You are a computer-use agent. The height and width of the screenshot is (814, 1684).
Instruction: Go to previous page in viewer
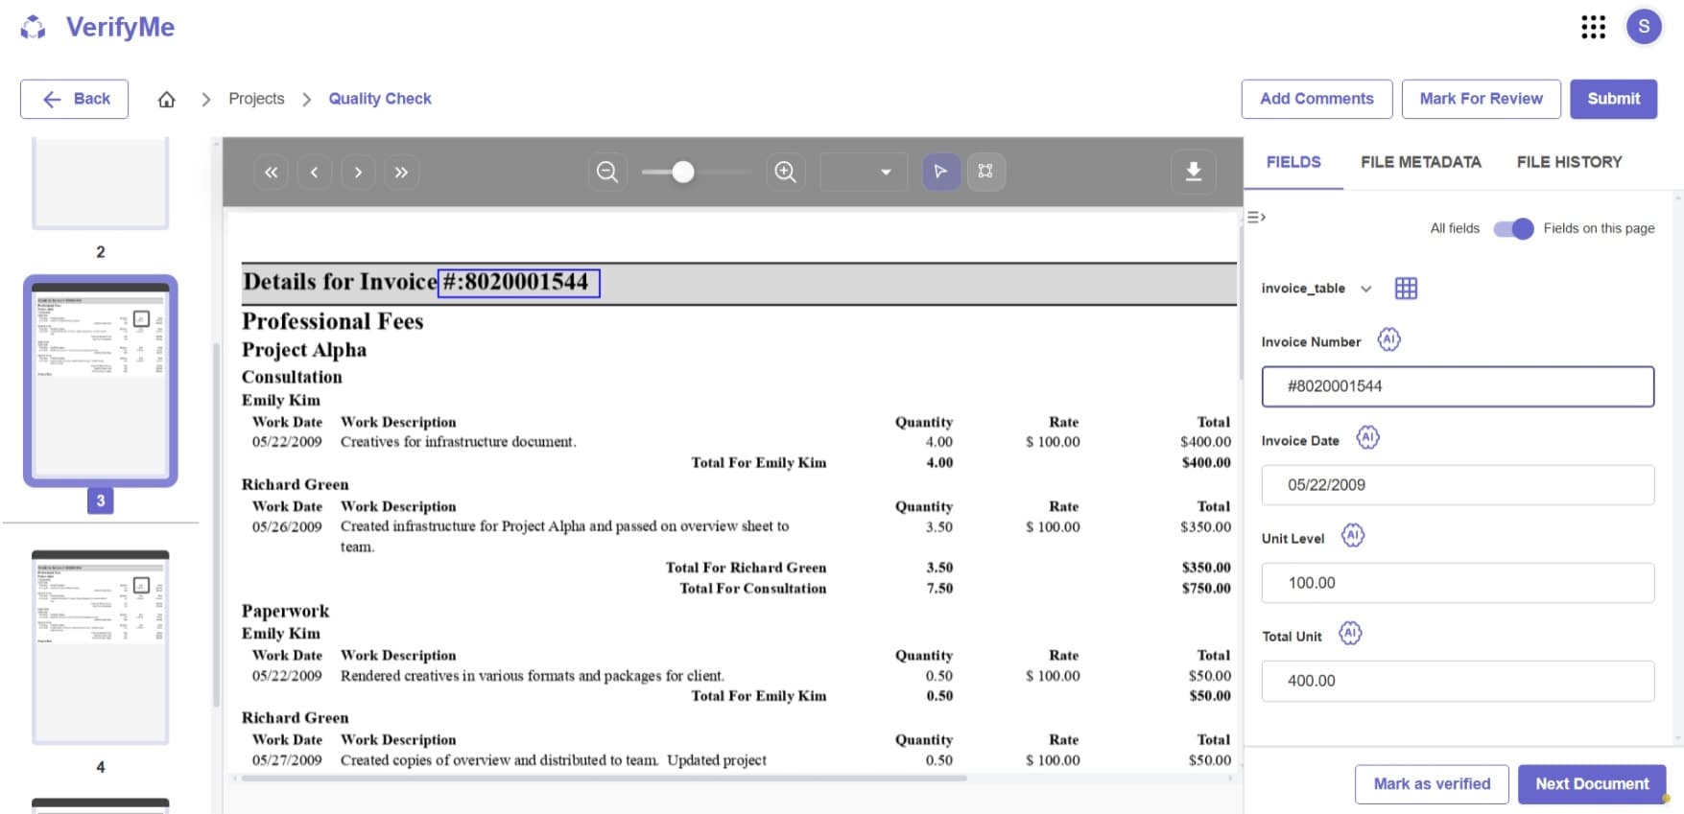tap(314, 173)
